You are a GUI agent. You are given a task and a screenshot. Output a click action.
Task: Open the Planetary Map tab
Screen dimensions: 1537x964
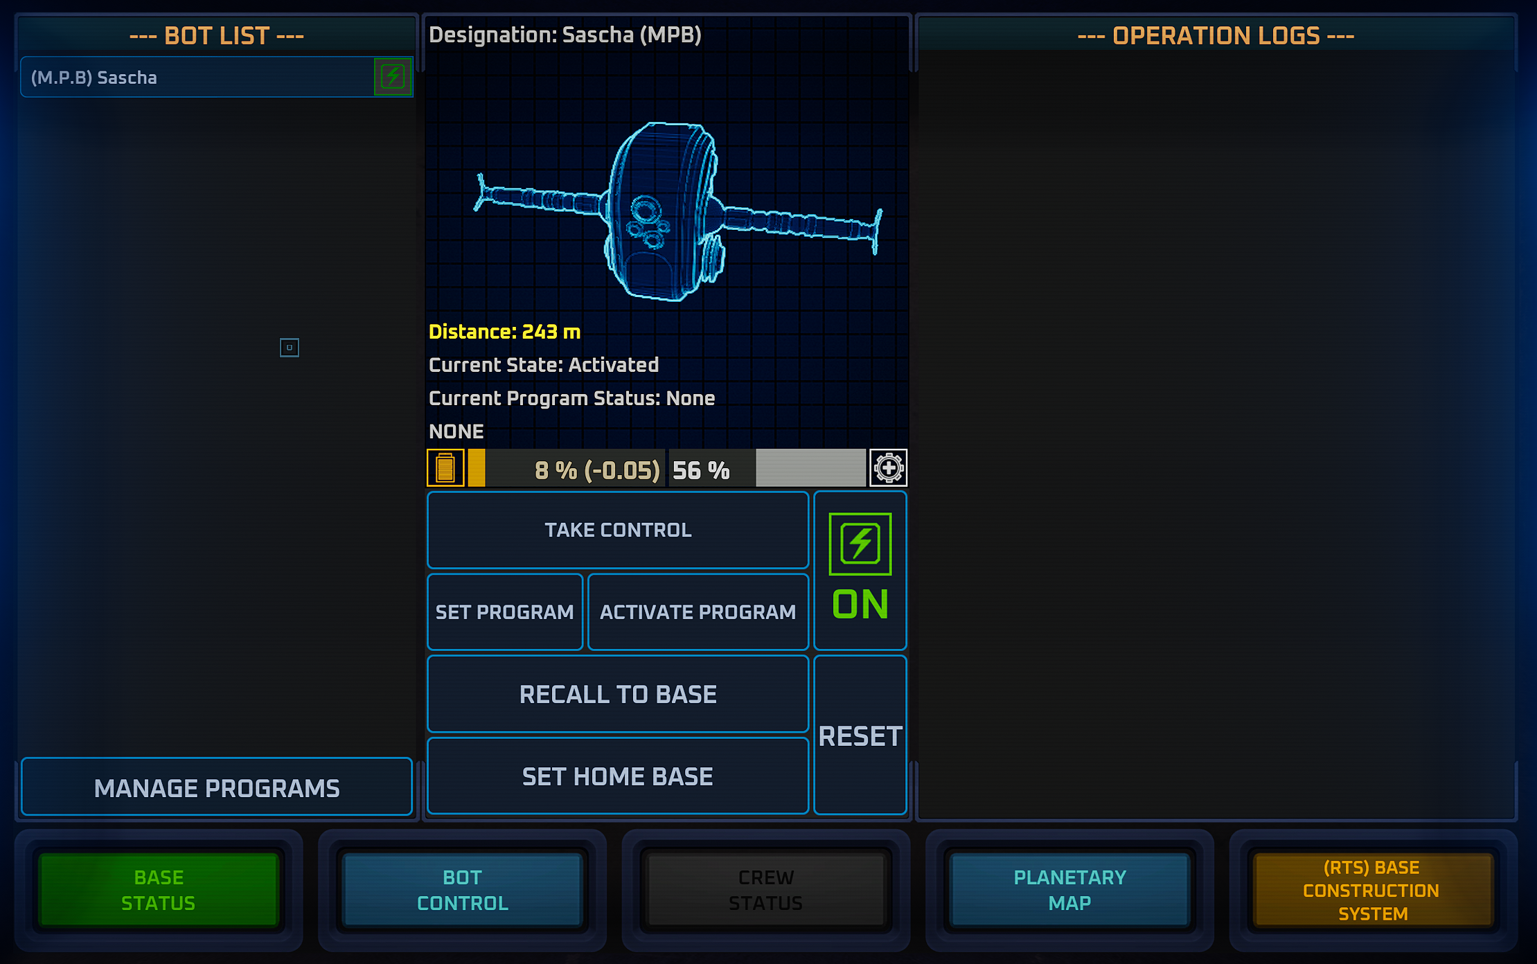[1070, 890]
